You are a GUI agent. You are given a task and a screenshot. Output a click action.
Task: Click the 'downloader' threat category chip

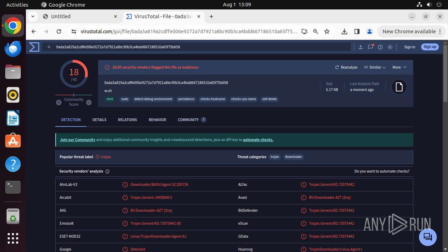click(294, 157)
